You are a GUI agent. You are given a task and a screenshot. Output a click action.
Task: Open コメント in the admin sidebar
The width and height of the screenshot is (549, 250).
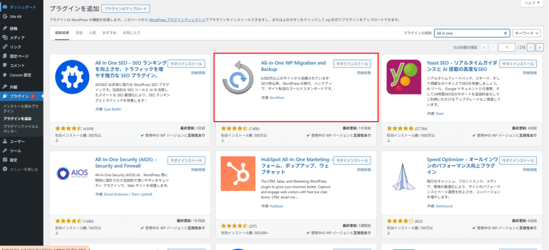(17, 65)
